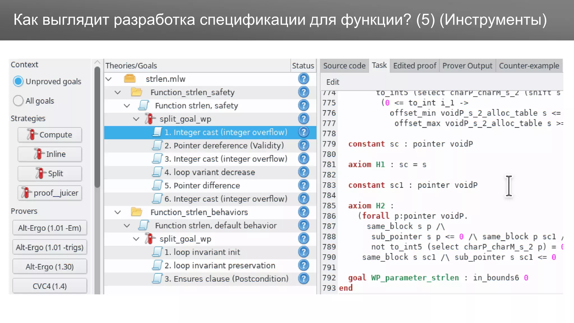Click the scroll icon of 3. Ensures clause
Screen dimensions: 574x323
[x=157, y=278]
